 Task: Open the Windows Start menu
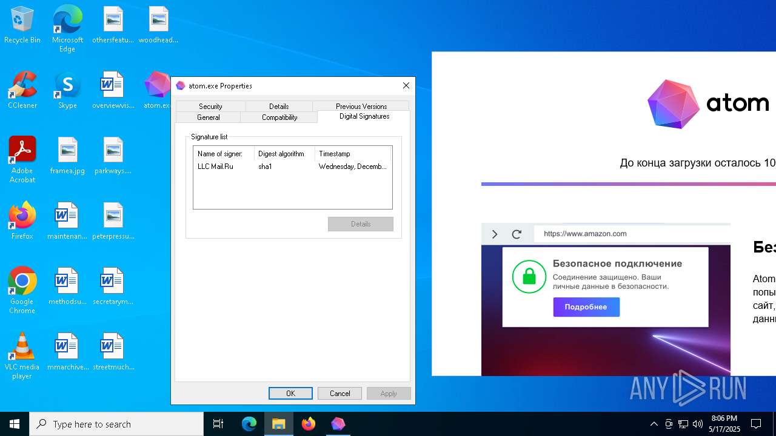[x=15, y=424]
